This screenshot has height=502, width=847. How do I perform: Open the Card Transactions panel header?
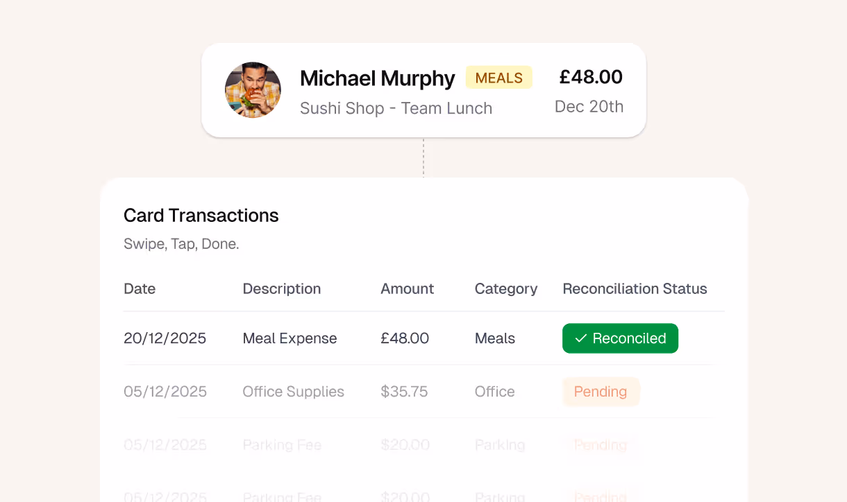(x=201, y=215)
